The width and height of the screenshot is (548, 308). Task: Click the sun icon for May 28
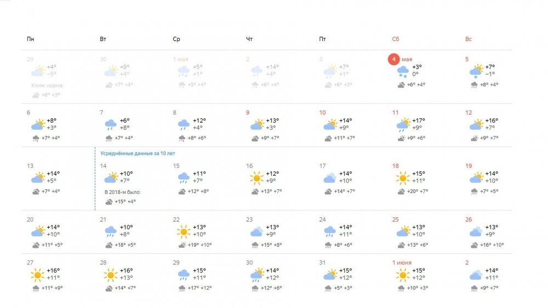[x=111, y=275]
